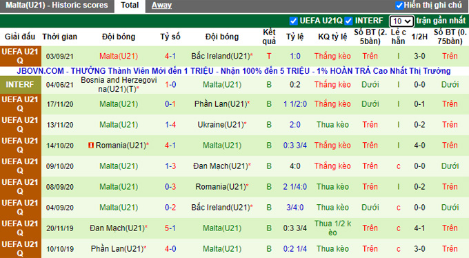Click the 0-3 score on 08/09/20
The height and width of the screenshot is (258, 469).
coord(170,187)
